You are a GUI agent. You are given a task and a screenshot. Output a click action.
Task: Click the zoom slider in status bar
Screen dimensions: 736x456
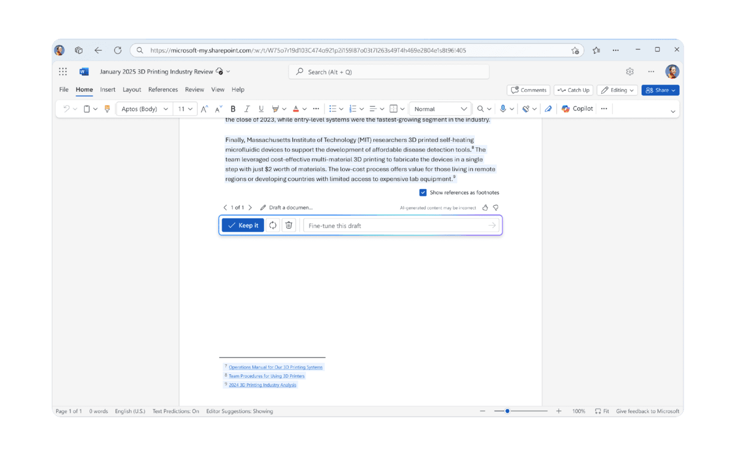pos(507,411)
